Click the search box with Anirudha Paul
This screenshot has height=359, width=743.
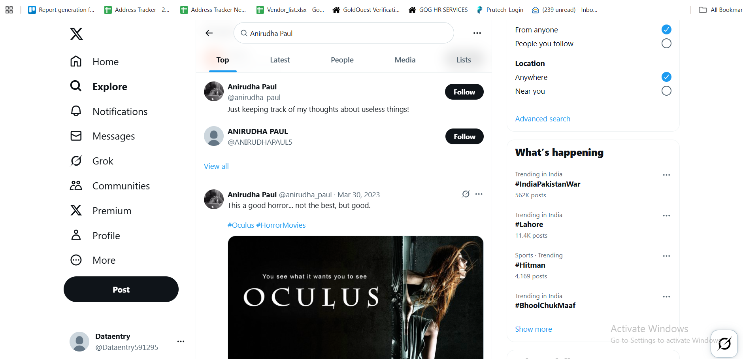pyautogui.click(x=344, y=33)
